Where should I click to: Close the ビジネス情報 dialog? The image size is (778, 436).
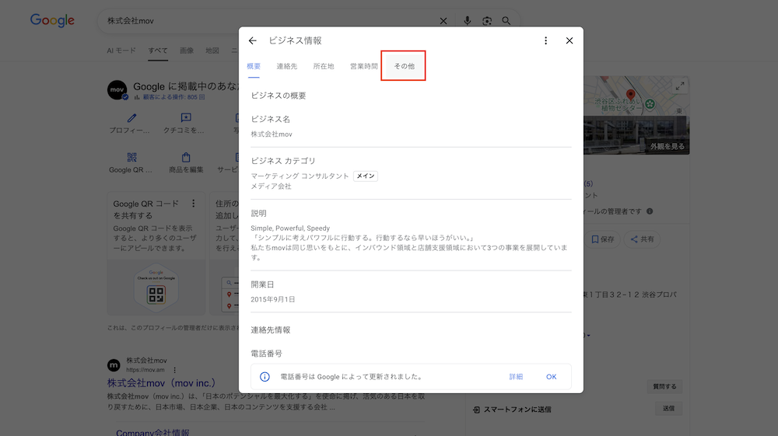[x=569, y=40]
